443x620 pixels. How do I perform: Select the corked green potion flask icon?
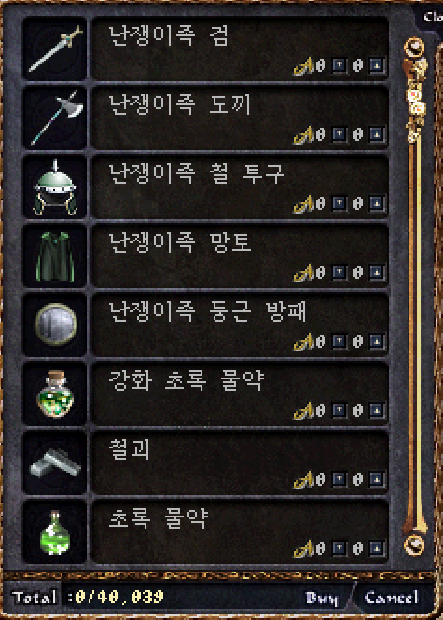click(55, 393)
